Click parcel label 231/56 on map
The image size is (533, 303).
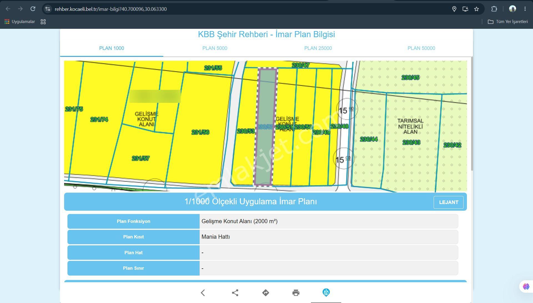click(200, 132)
